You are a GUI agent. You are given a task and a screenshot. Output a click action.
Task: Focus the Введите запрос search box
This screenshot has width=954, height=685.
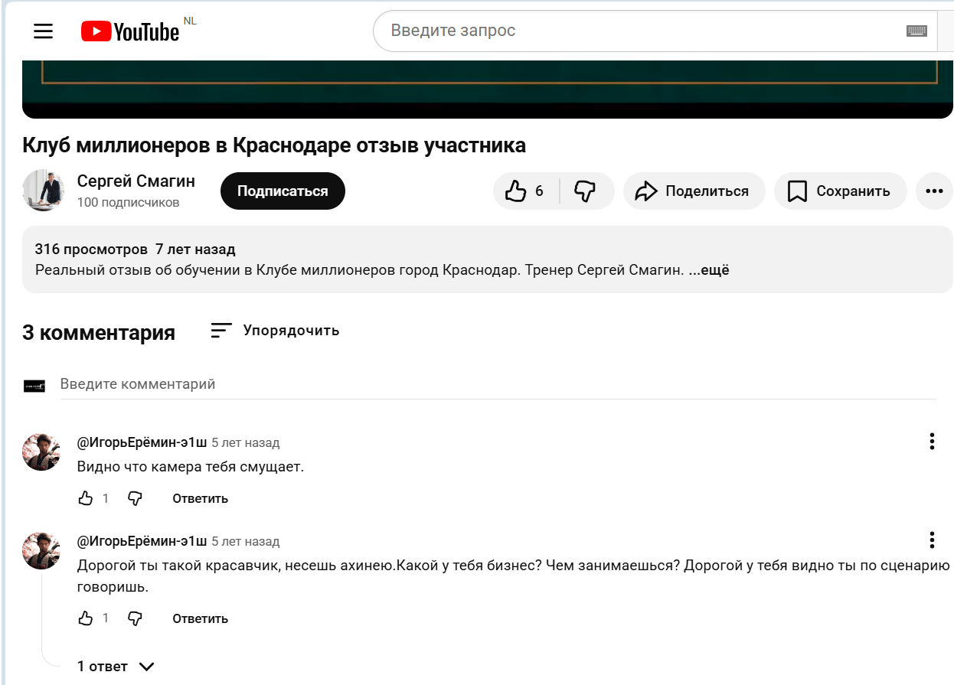[635, 31]
